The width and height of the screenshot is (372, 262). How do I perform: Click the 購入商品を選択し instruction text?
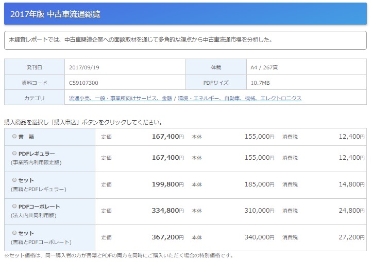(x=84, y=122)
